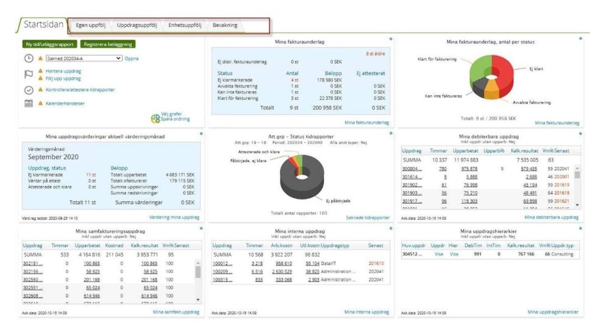Click the Visa link under Uppdr column
This screenshot has height=334, width=609.
[438, 254]
